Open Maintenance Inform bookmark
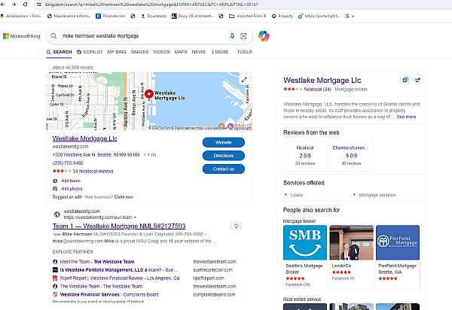This screenshot has width=452, height=310. click(69, 16)
